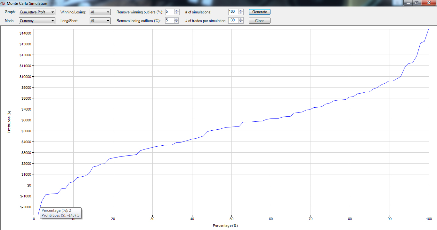Image resolution: width=437 pixels, height=230 pixels.
Task: Click into the Remove winning outliers input field
Action: coord(170,12)
